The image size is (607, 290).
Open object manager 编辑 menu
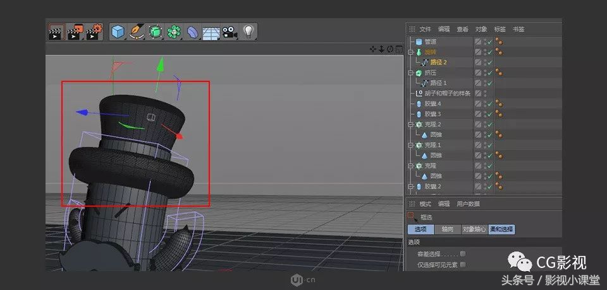coord(444,29)
